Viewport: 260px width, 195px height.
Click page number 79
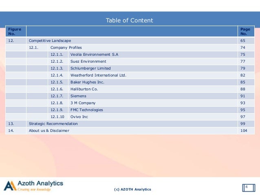[243, 68]
